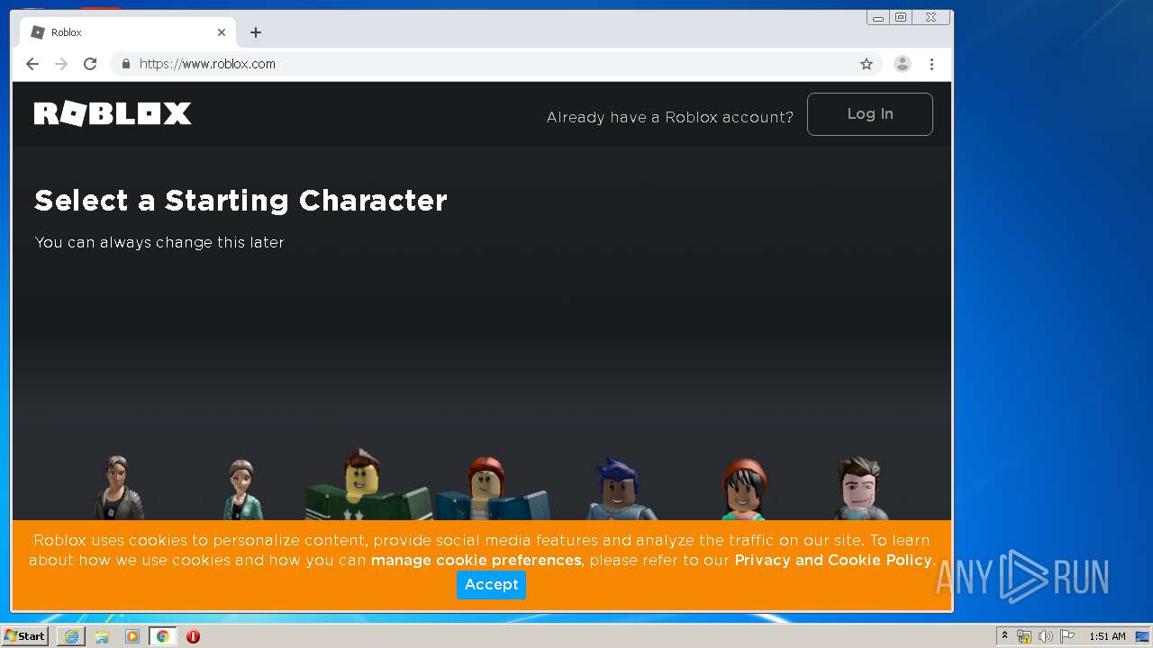Image resolution: width=1153 pixels, height=648 pixels.
Task: Click 'Already have a Roblox account?' text
Action: [670, 117]
